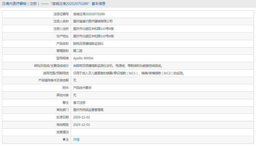Click the 附件 label
The width and height of the screenshot is (256, 145).
click(66, 88)
